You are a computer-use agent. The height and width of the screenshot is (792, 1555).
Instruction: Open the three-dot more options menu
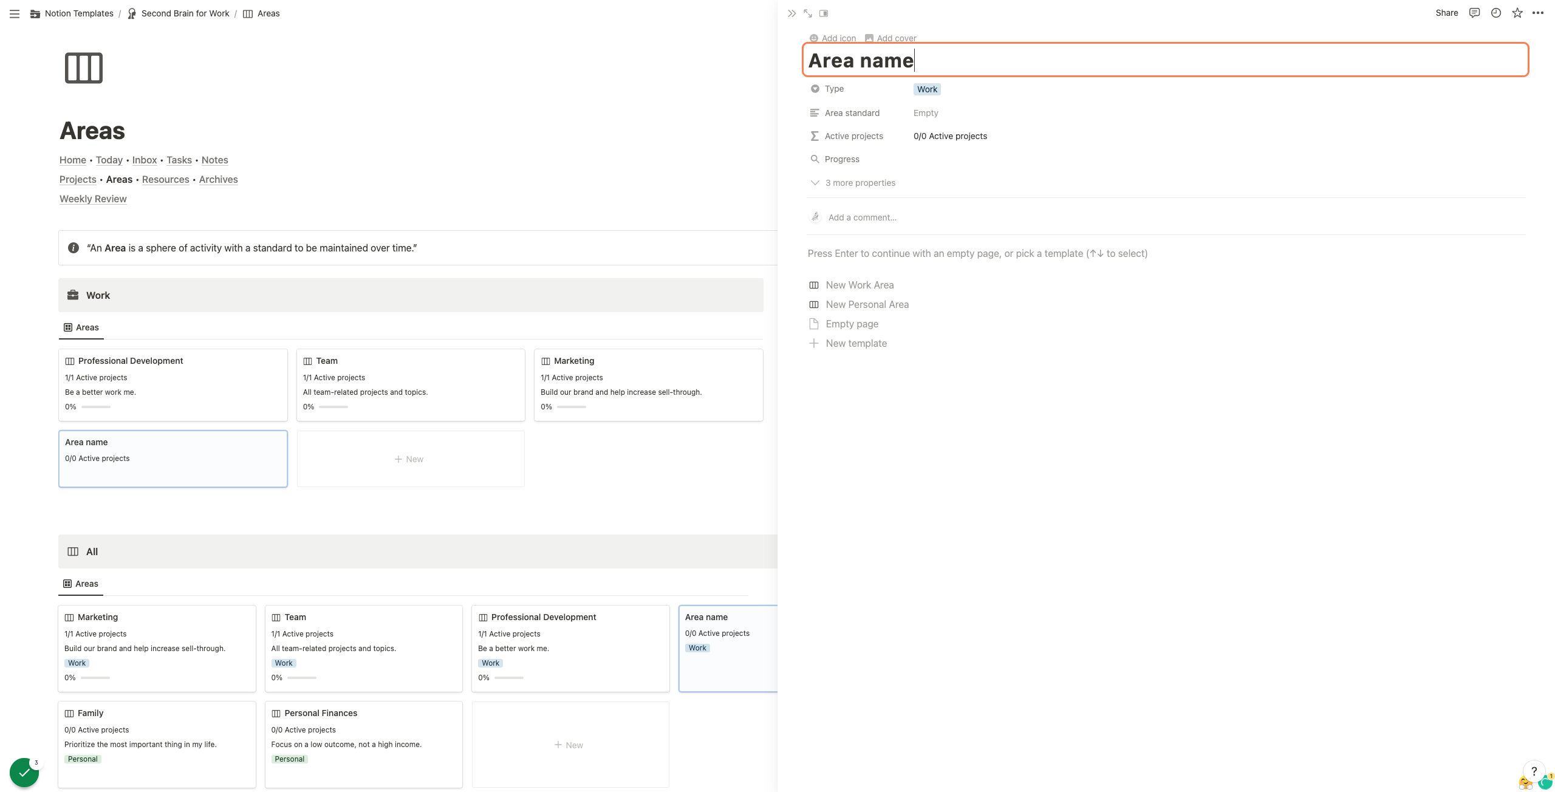tap(1538, 13)
